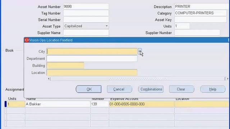Click the horizontal scrollbar left arrow
This screenshot has height=129, width=230.
[x=49, y=79]
